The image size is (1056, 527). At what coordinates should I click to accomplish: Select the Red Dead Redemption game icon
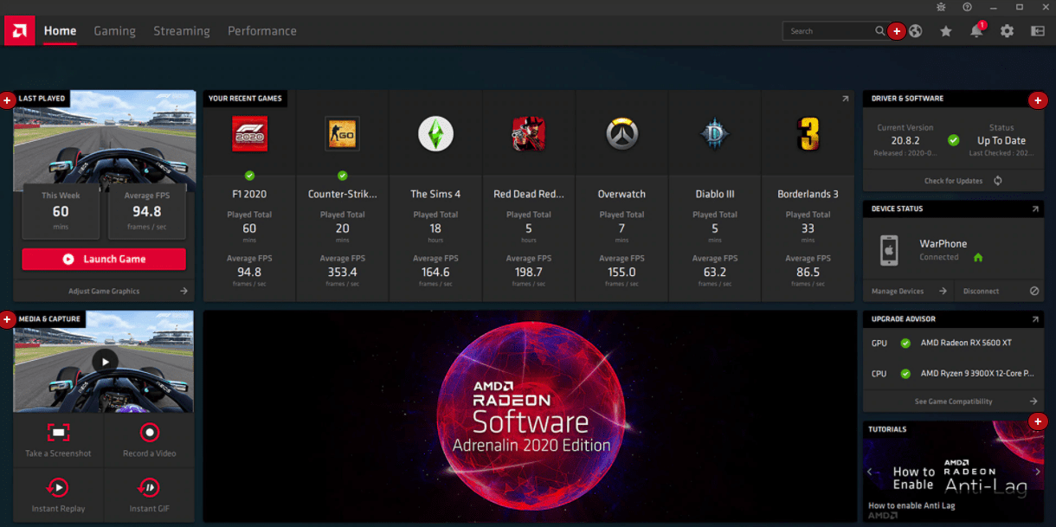click(x=529, y=134)
